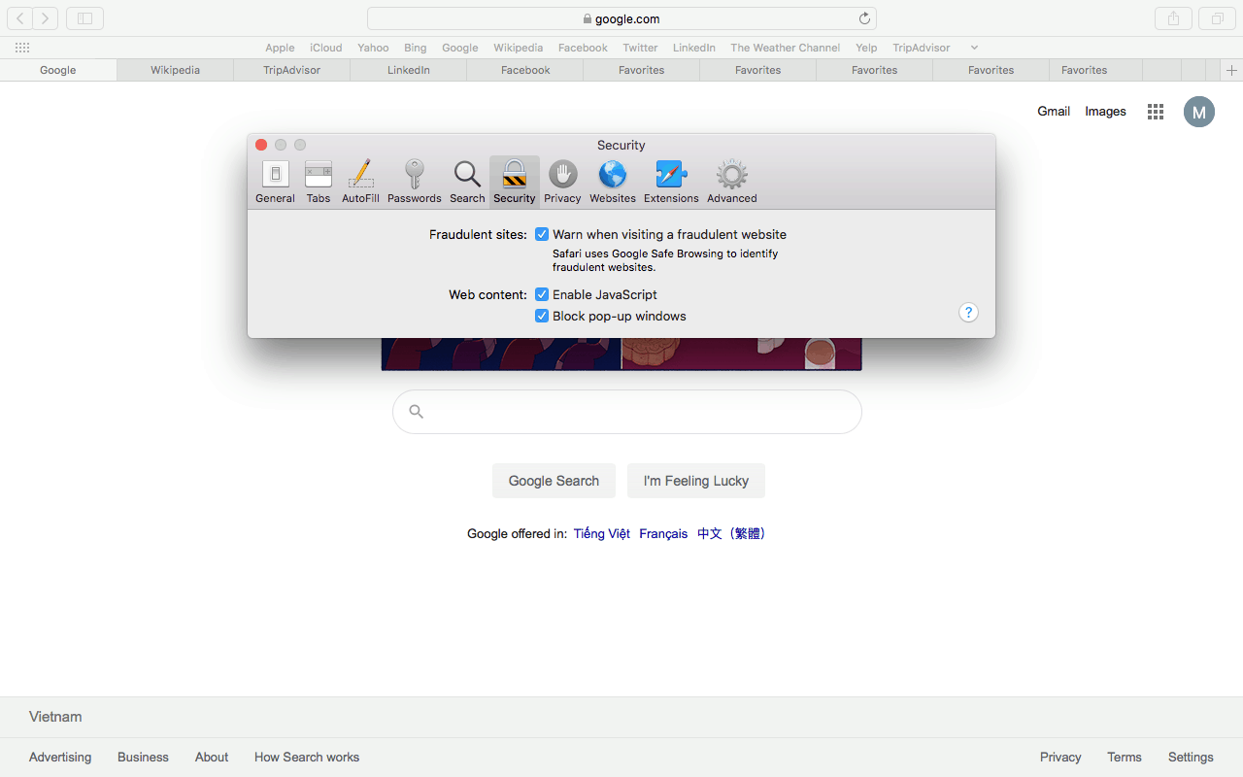Open the Google apps grid
Viewport: 1243px width, 777px height.
pos(1156,112)
